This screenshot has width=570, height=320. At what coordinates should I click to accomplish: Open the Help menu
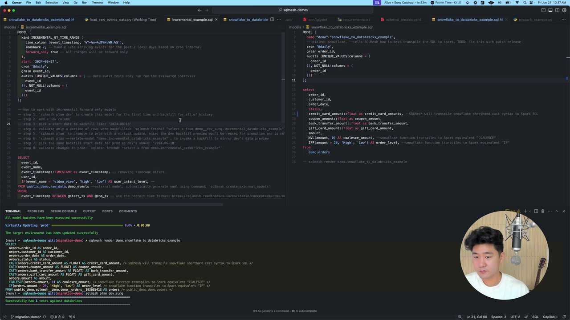tap(126, 3)
